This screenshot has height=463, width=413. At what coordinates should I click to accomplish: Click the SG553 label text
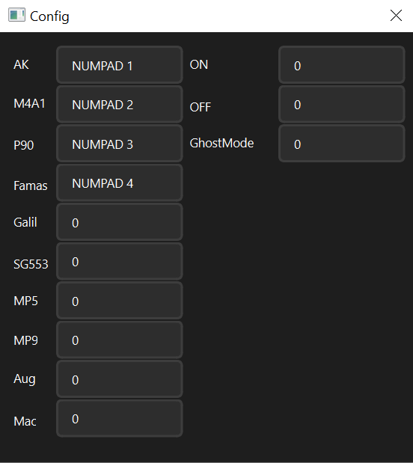[x=31, y=264]
